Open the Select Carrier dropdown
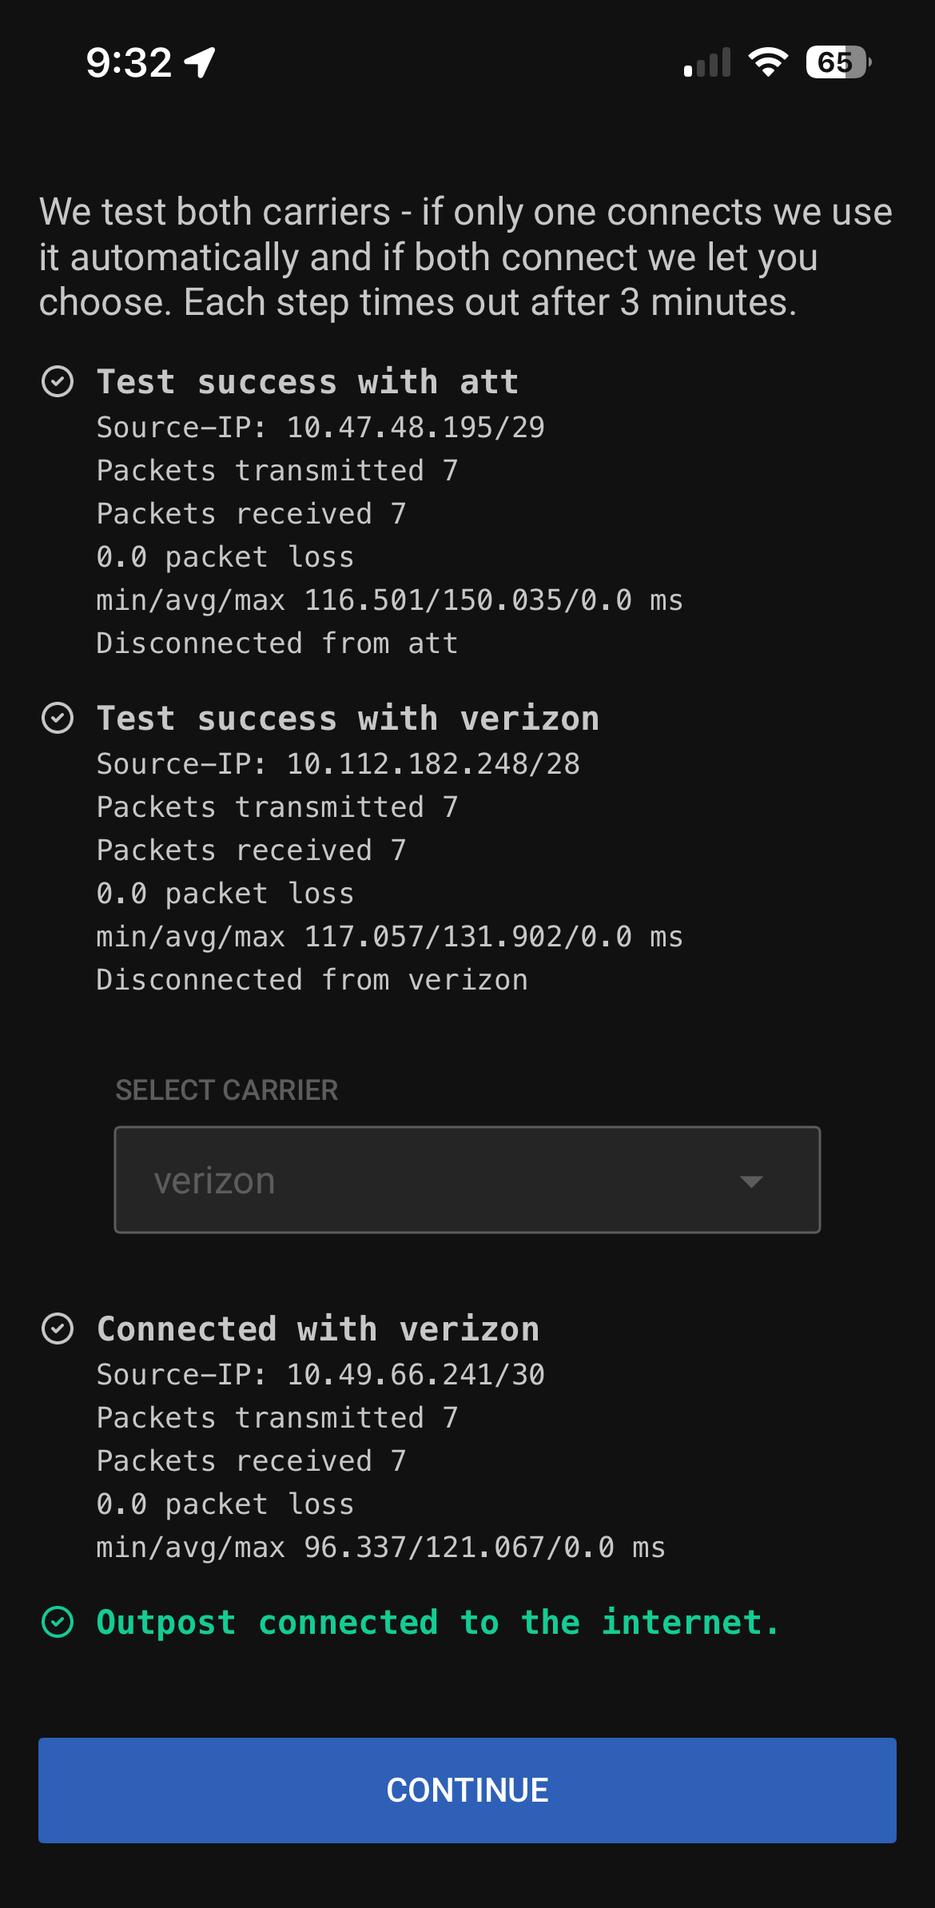The height and width of the screenshot is (1908, 935). coord(467,1180)
